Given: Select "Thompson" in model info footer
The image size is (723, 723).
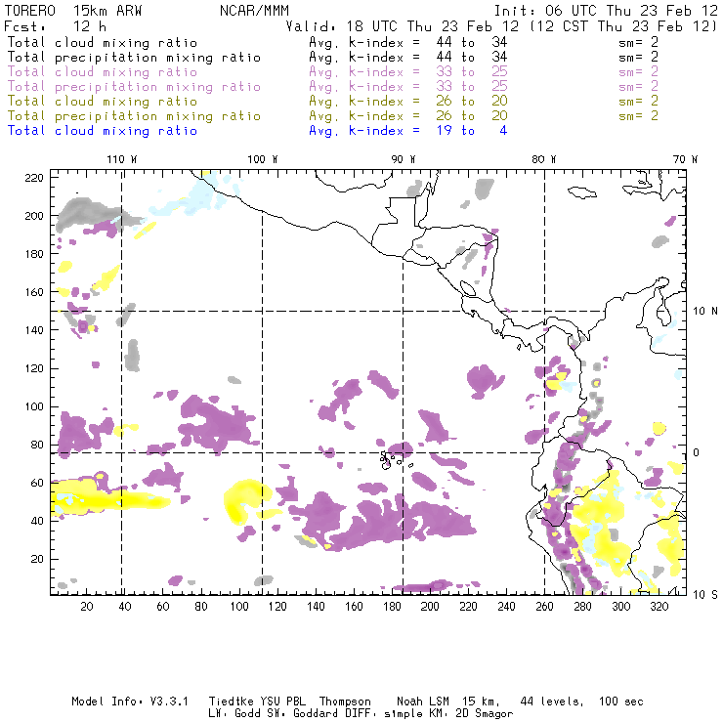Looking at the screenshot, I should tap(345, 702).
